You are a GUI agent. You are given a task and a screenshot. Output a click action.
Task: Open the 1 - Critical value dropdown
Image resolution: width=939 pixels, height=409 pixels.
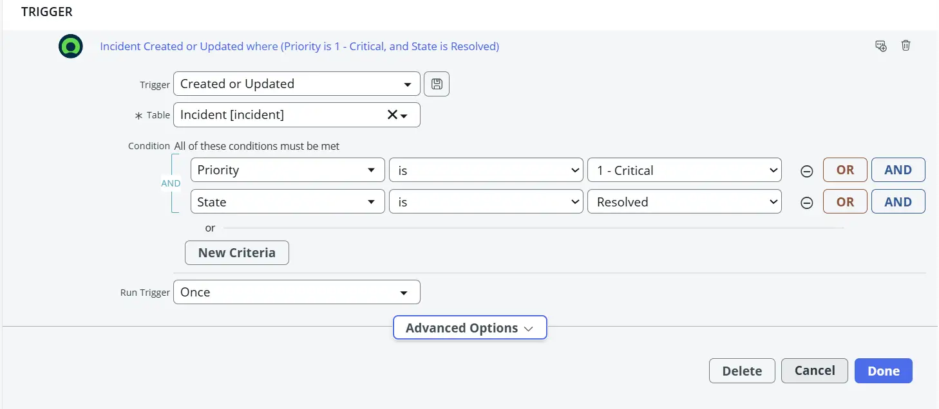(684, 170)
